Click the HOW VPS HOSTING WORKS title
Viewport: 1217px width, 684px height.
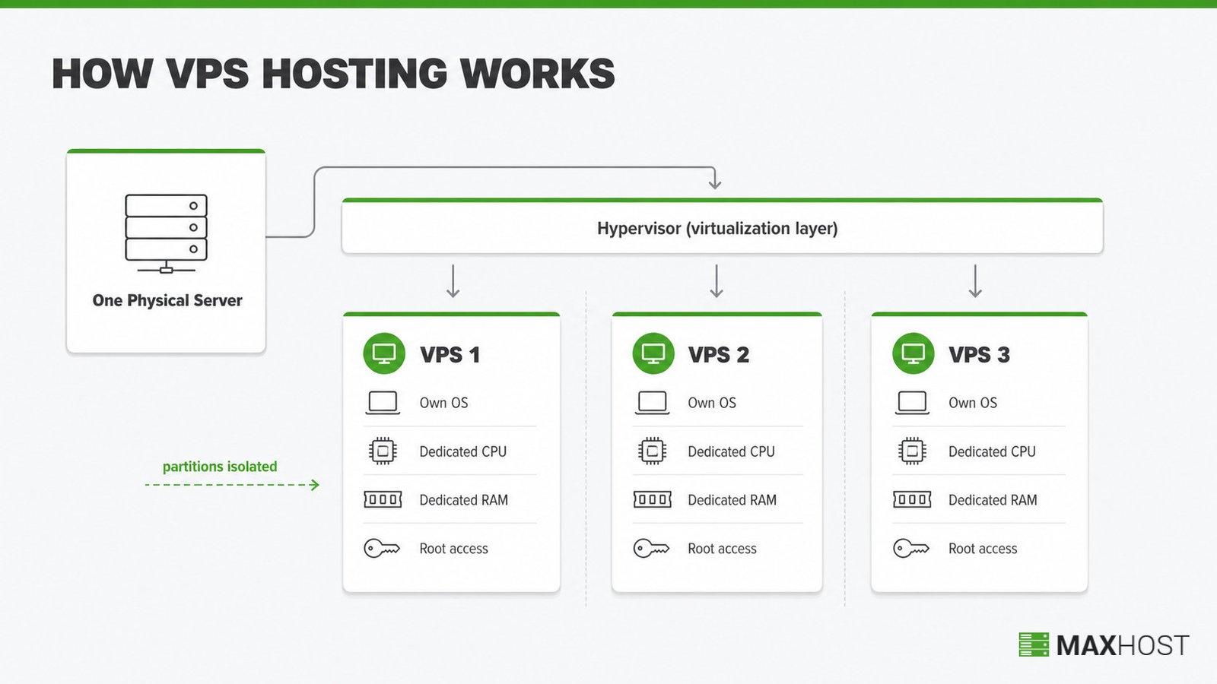[333, 74]
